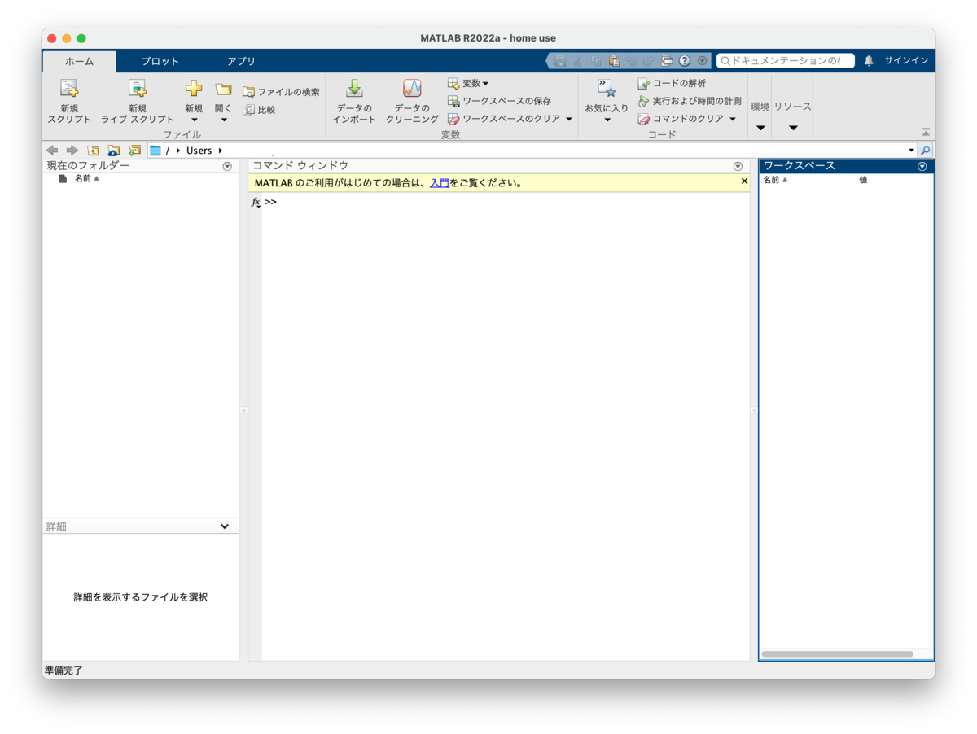
Task: Start 実行および時間の計測 timing tool
Action: [690, 100]
